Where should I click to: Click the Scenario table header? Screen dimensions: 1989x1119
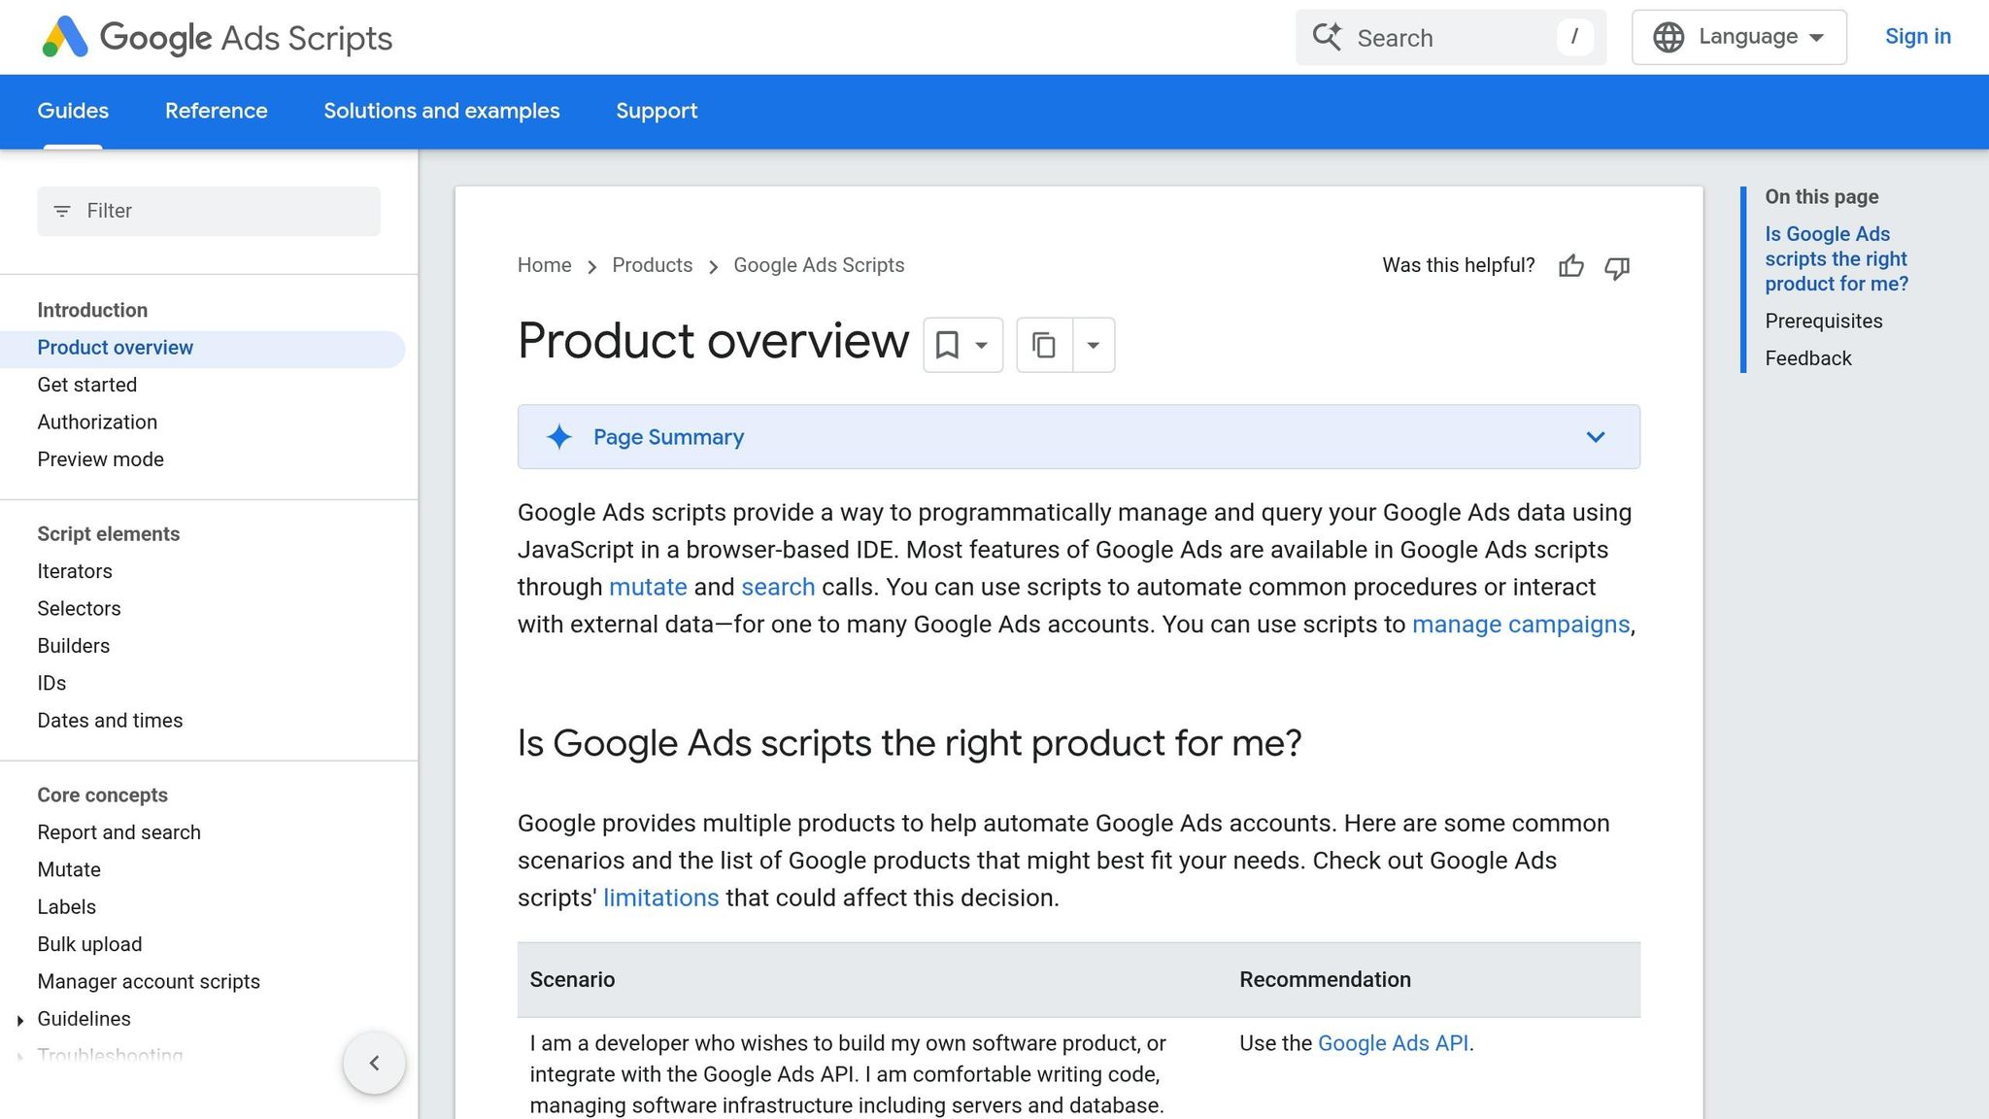pos(572,980)
